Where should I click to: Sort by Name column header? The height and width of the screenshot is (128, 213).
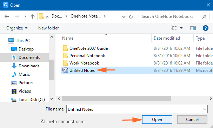[68, 38]
